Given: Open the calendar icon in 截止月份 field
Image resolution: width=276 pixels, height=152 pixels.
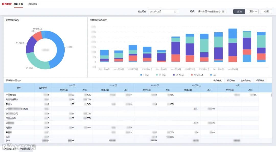Looking at the screenshot, I should pos(175,11).
